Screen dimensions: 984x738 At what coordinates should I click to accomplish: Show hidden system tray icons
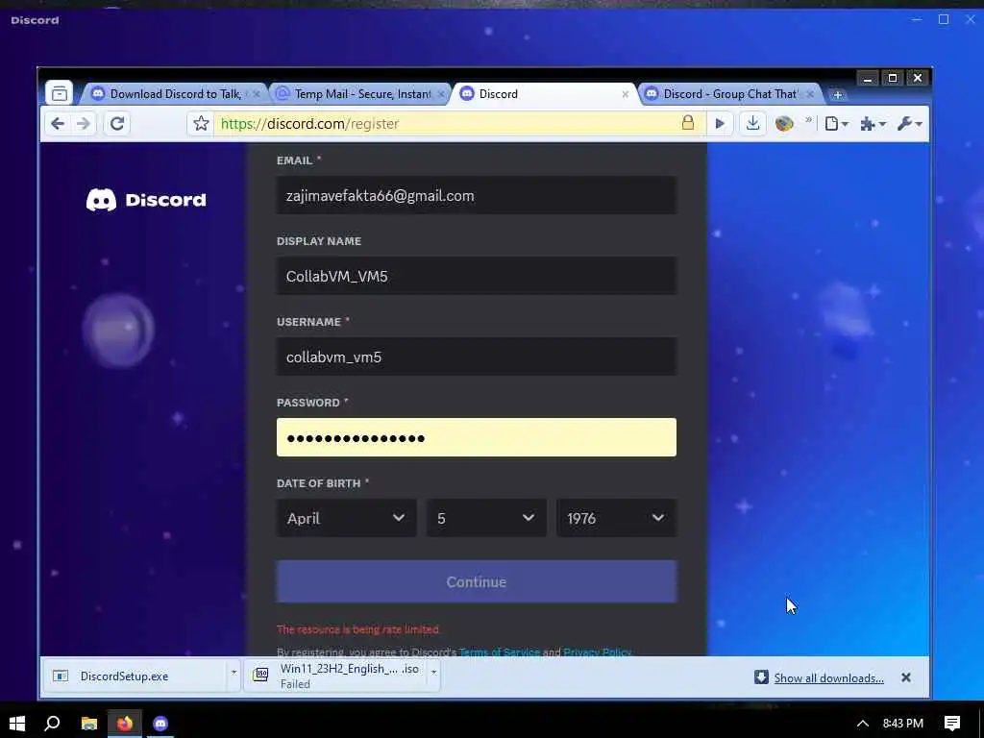[863, 724]
